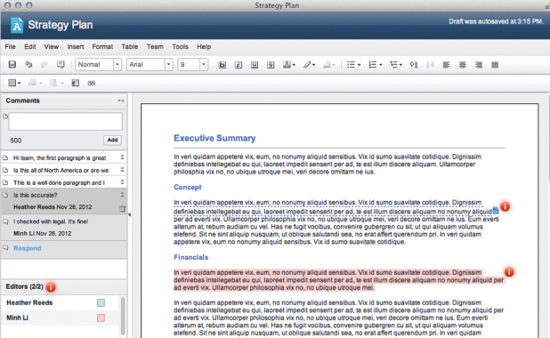The height and width of the screenshot is (338, 550).
Task: Click the info badge next to Editors (2/2)
Action: click(x=51, y=287)
